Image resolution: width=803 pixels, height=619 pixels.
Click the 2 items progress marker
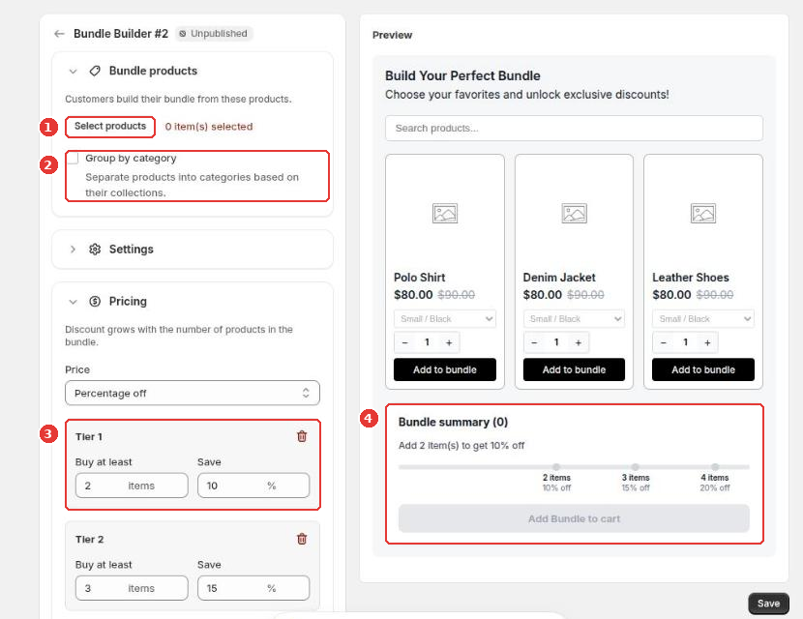556,467
